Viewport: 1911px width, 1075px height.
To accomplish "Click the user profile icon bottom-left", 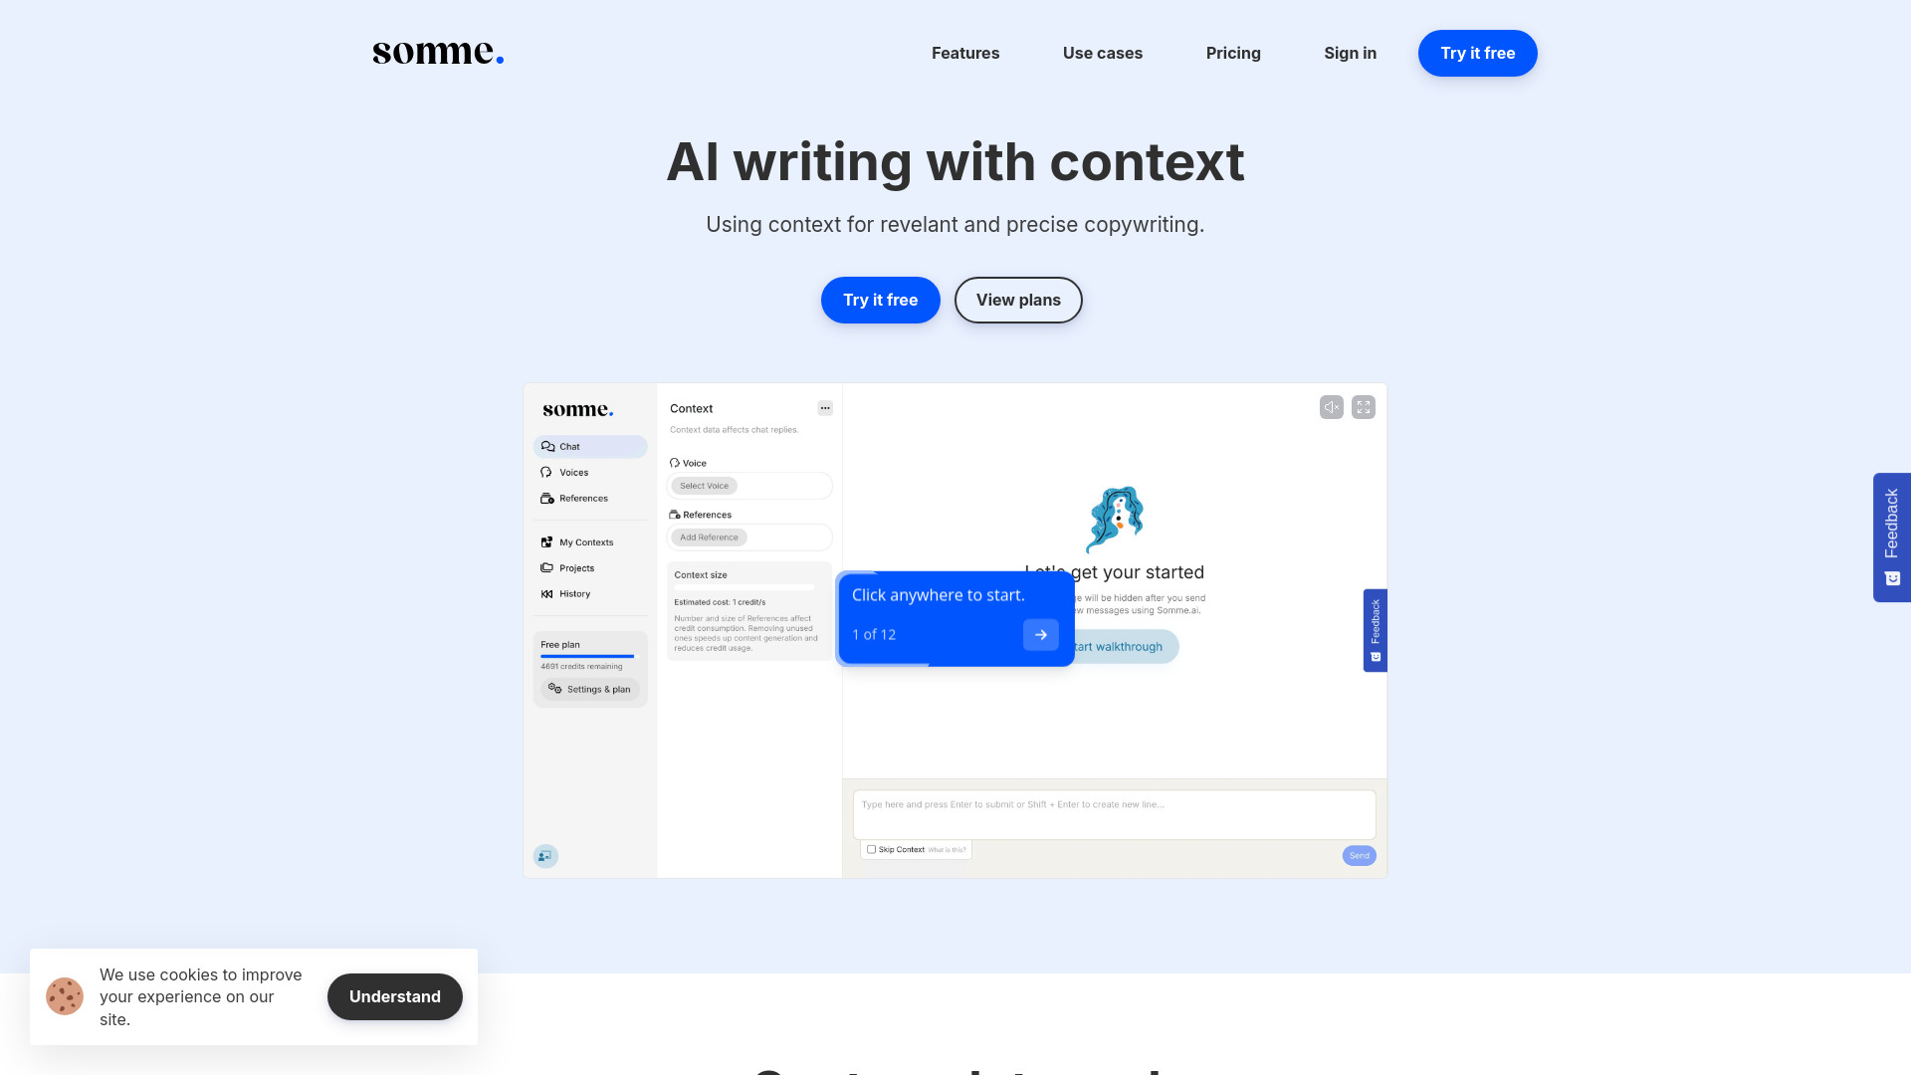I will [544, 854].
